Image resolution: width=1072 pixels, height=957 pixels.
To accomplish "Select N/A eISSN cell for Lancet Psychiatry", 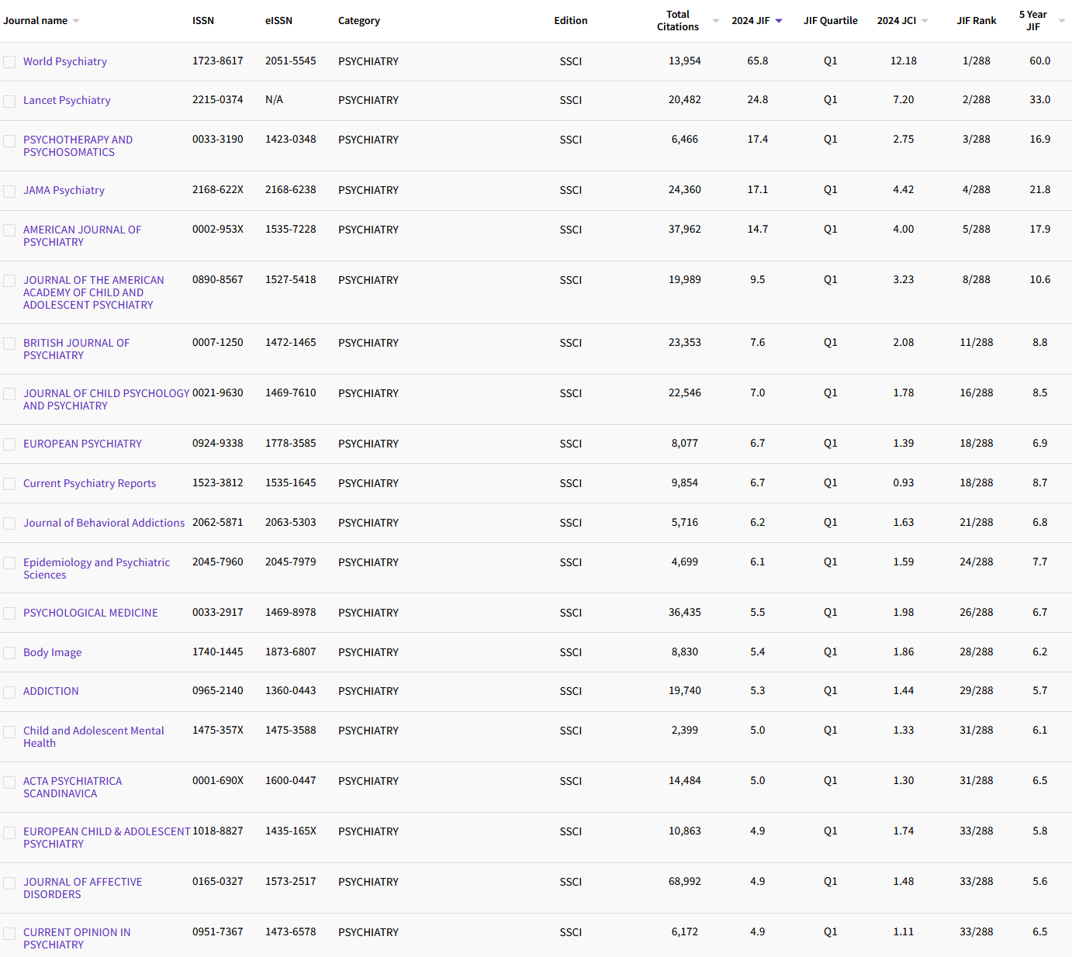I will [275, 99].
